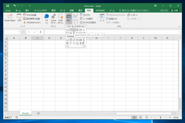The width and height of the screenshot is (185, 123).
Task: Click Run Dialog (ダイアログの実行)
Action: point(88,22)
